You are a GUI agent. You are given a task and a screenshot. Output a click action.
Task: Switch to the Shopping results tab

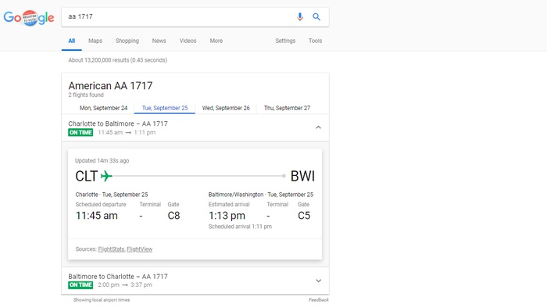(x=127, y=41)
